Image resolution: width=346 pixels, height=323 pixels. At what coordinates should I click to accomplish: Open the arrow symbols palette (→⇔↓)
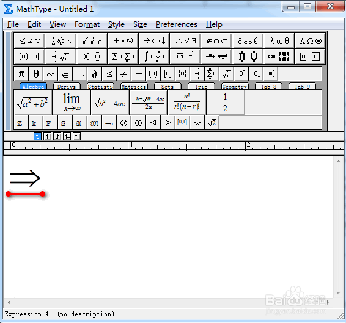tap(154, 41)
